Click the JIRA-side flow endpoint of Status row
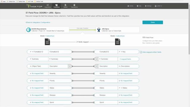The height and width of the screenshot is (107, 190). [x=94, y=88]
